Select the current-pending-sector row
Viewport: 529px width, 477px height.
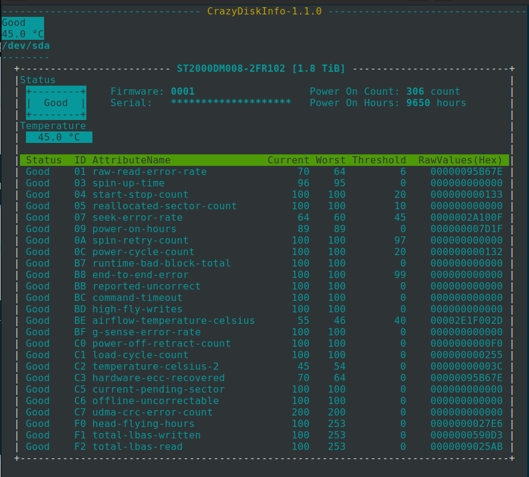[264, 389]
